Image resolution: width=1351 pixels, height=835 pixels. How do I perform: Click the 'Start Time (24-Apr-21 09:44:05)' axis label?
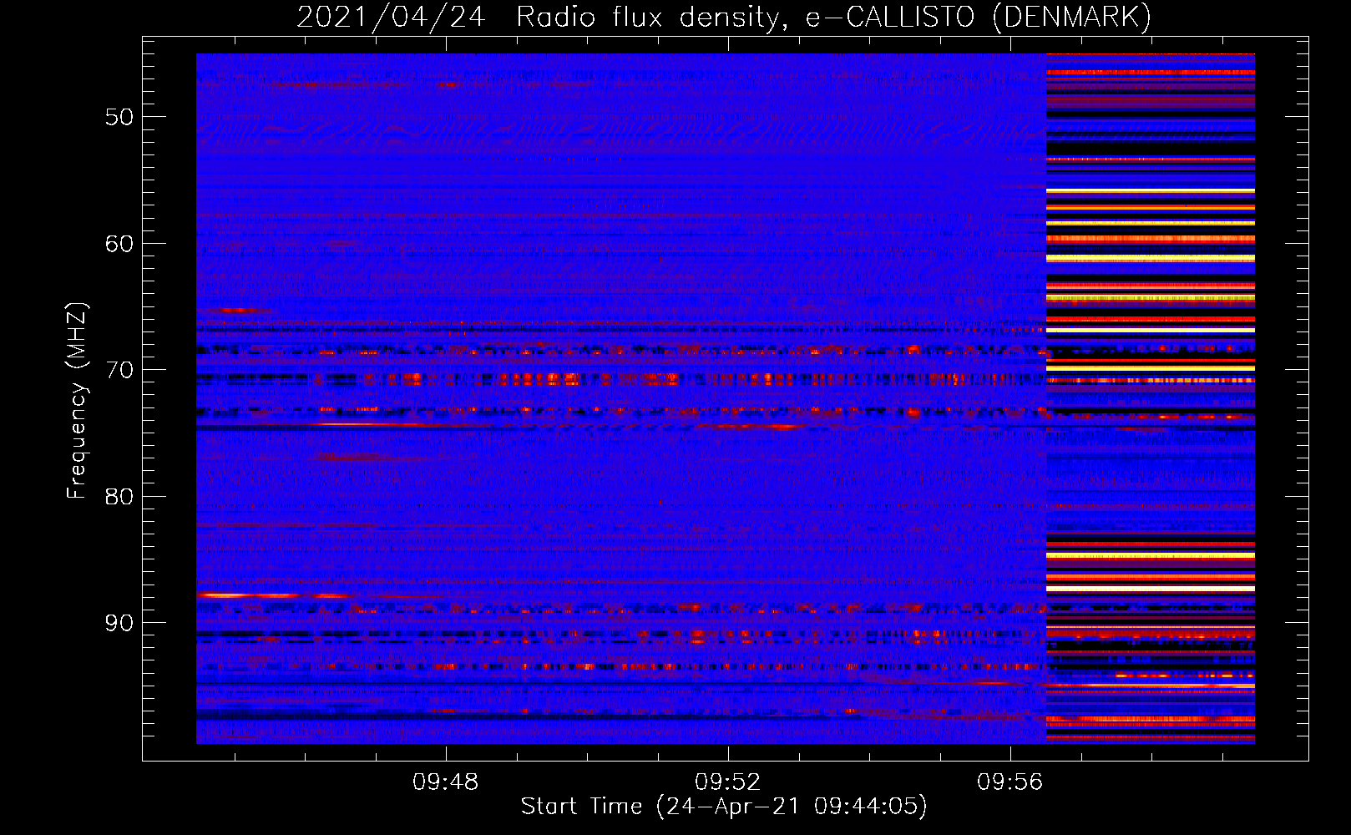click(724, 807)
